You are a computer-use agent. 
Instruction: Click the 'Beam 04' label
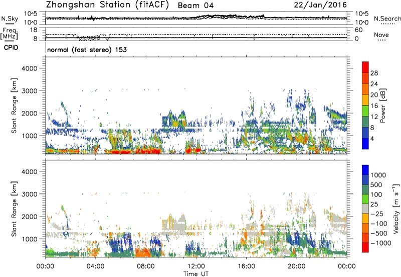[195, 5]
